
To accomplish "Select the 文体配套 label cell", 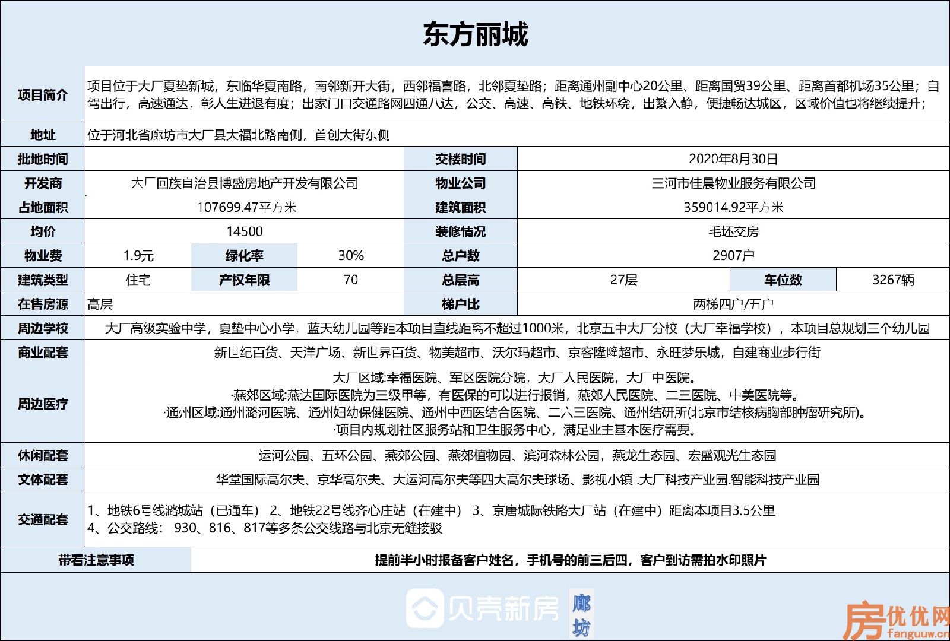I will (43, 480).
